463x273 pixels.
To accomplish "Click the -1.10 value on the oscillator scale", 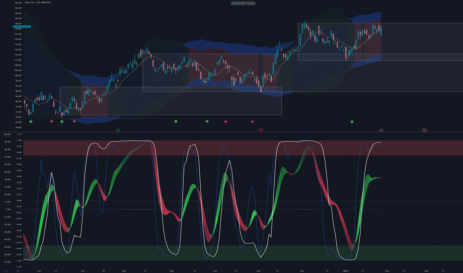I will (18, 267).
